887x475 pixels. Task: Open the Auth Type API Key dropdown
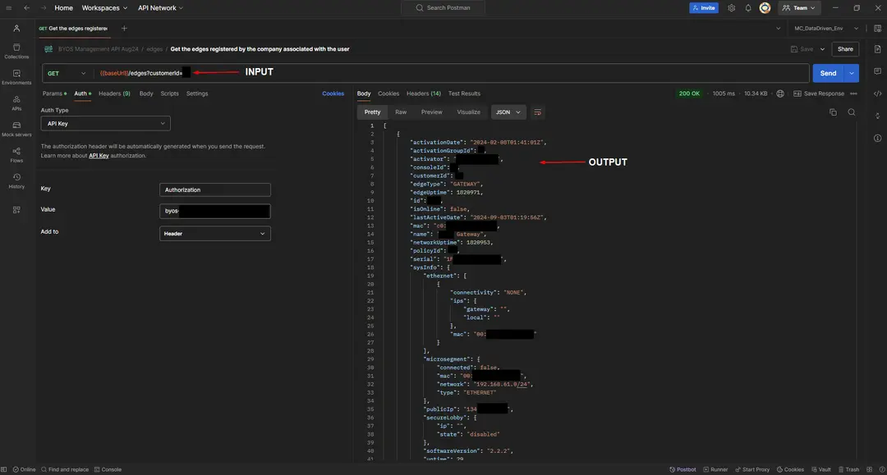click(105, 124)
